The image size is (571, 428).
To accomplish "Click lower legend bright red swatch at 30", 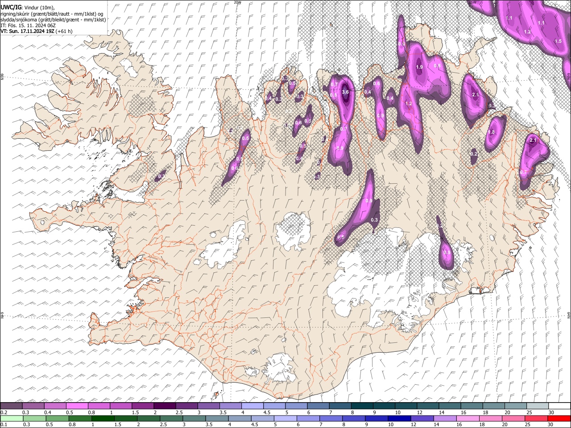I will [x=559, y=418].
